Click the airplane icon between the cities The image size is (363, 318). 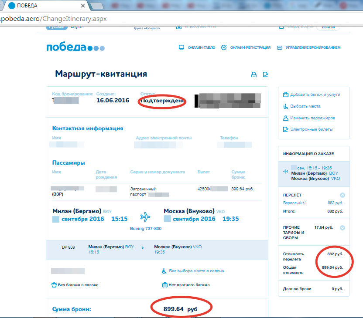tap(145, 217)
